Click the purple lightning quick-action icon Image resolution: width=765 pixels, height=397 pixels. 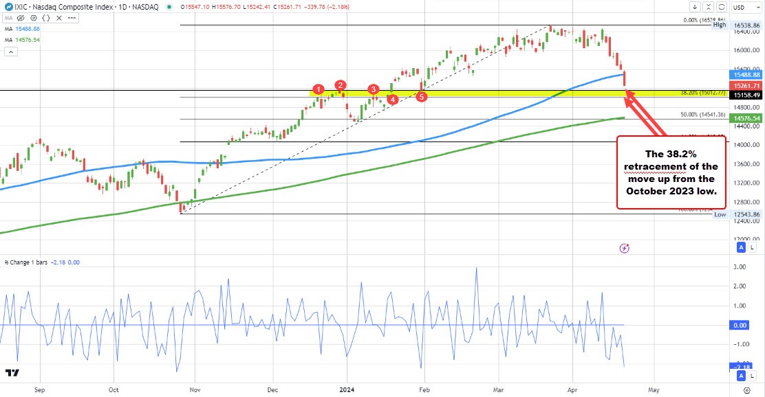[x=624, y=247]
